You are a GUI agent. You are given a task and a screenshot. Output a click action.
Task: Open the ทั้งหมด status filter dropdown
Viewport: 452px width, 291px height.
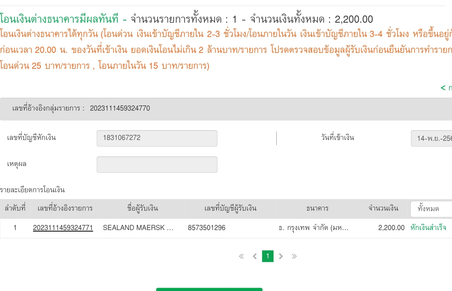pos(431,209)
